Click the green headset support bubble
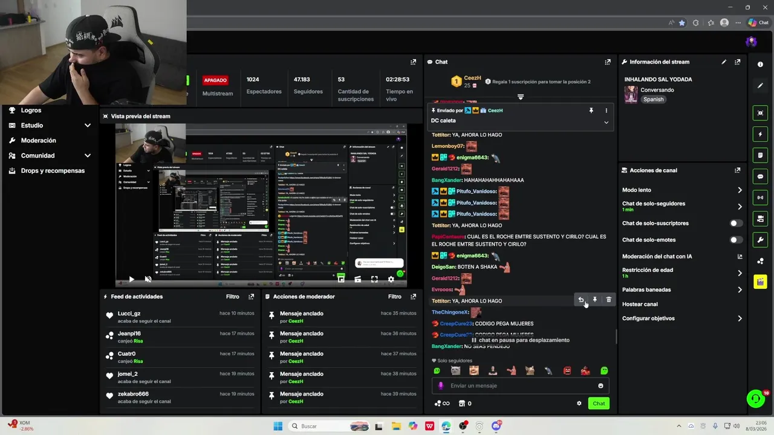The width and height of the screenshot is (774, 435). (756, 398)
